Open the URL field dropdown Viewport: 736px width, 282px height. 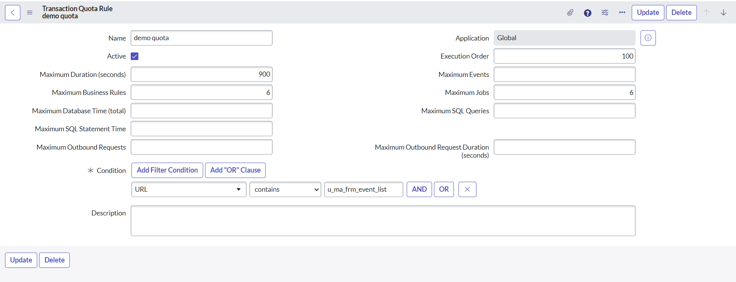[189, 189]
